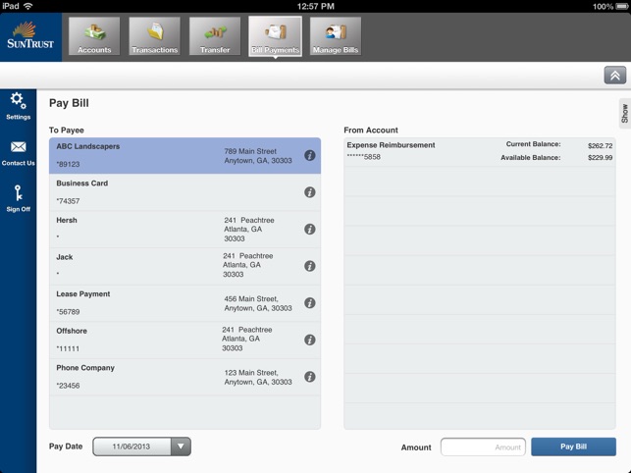View info for Lease Payment payee
Viewport: 631px width, 473px height.
(x=309, y=303)
